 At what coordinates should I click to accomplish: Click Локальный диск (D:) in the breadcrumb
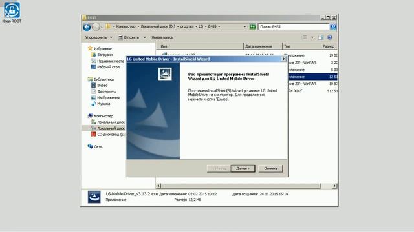pos(158,26)
